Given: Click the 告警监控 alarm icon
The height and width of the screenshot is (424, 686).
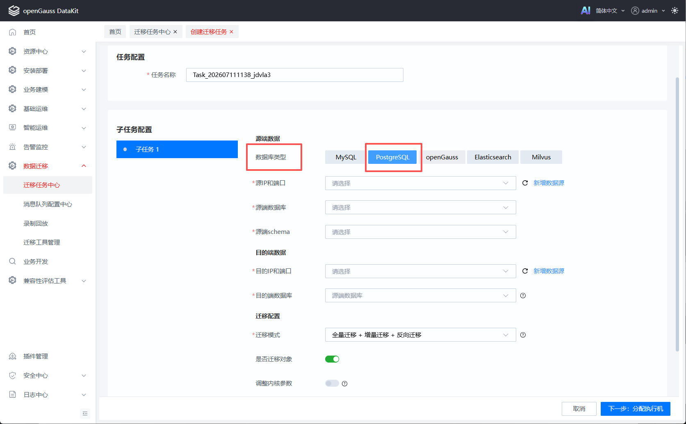Looking at the screenshot, I should coord(13,147).
